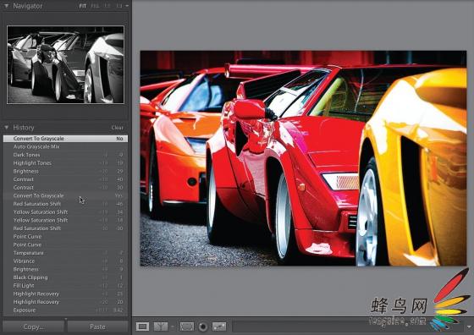Open the Before/After YY view icon
Image resolution: width=474 pixels, height=335 pixels.
[x=161, y=327]
